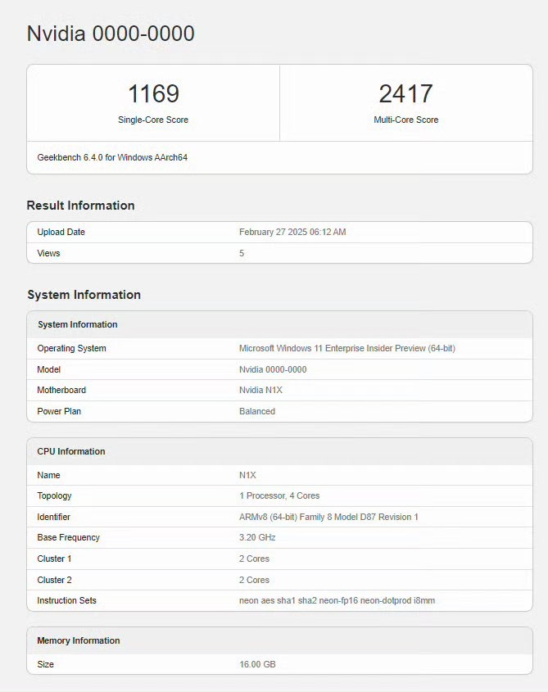Click the memory Size label
This screenshot has height=692, width=548.
point(46,664)
